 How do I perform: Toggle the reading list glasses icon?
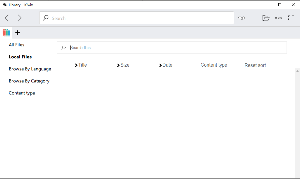click(x=242, y=18)
